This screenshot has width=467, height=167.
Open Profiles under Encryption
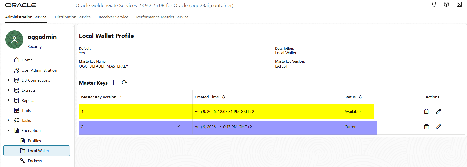pos(34,141)
